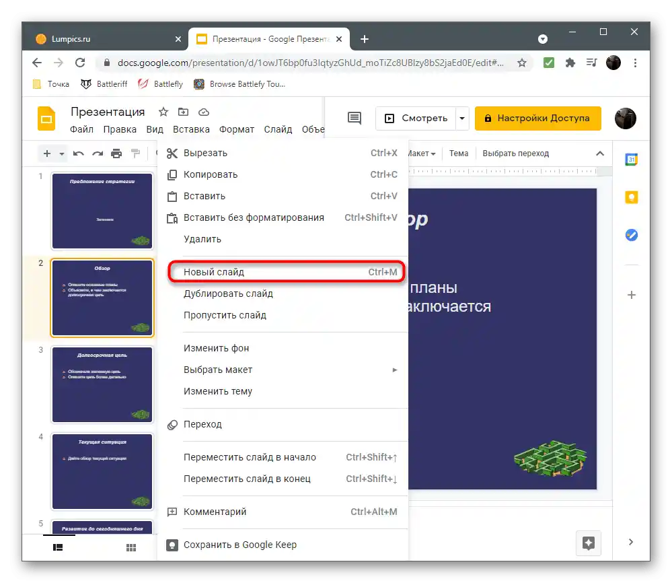Hide the menus with the collapse chevron

click(x=600, y=153)
